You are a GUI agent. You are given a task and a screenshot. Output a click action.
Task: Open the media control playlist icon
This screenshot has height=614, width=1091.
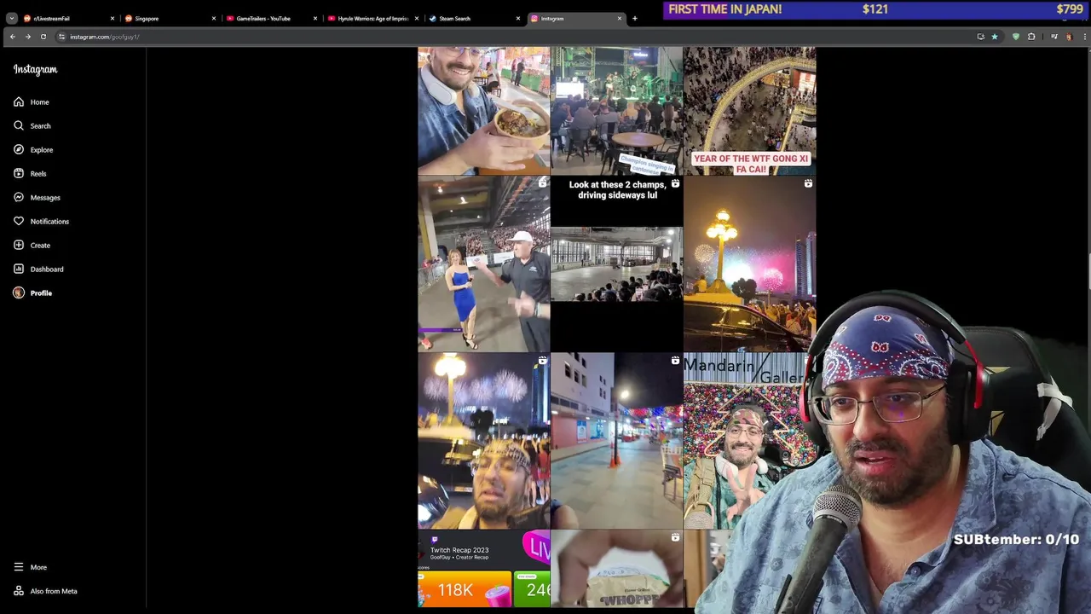pyautogui.click(x=1054, y=37)
